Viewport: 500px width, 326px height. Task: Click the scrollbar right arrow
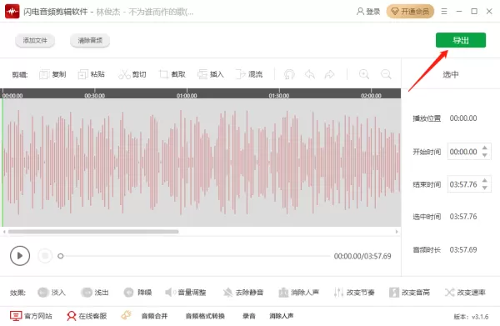397,232
